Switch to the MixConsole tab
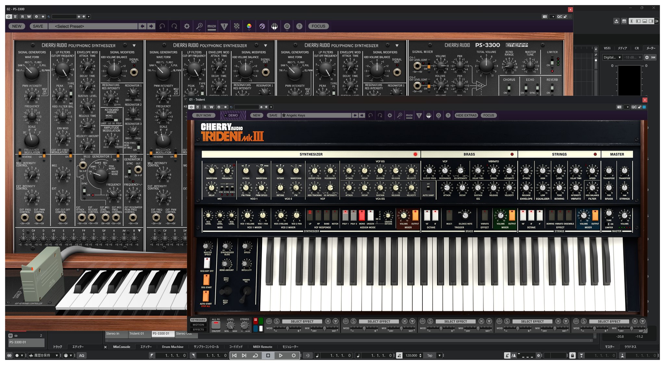The width and height of the screenshot is (665, 365). [121, 347]
